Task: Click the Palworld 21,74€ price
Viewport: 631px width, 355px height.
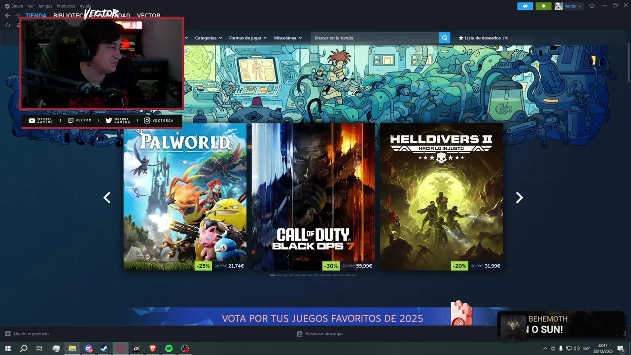Action: [x=236, y=266]
